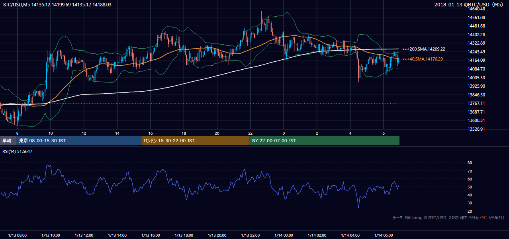Click the 1/13 22:00 time label
Viewport: 509px width, 239px height.
point(250,235)
